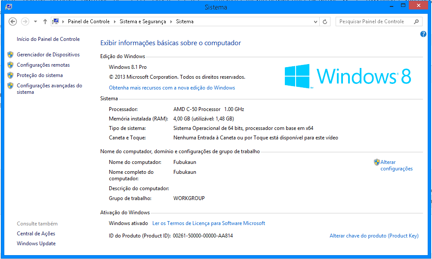Click Windows ativado status text
432x259 pixels.
click(128, 223)
